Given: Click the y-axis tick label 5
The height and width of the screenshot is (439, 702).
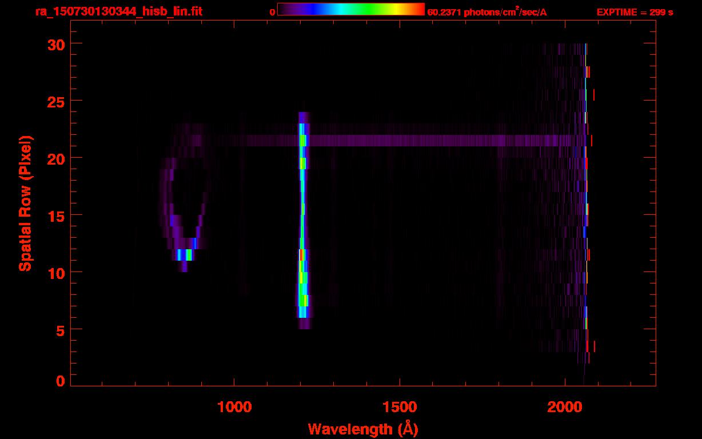Looking at the screenshot, I should pos(59,330).
